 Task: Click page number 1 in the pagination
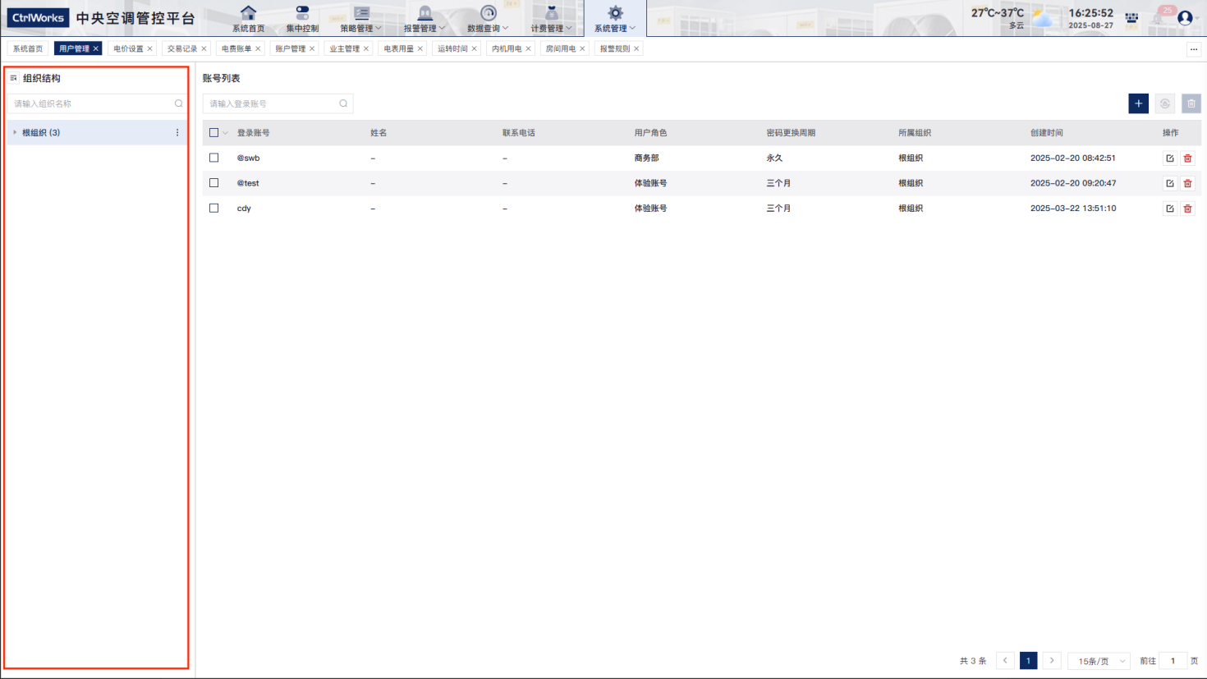[x=1028, y=661]
